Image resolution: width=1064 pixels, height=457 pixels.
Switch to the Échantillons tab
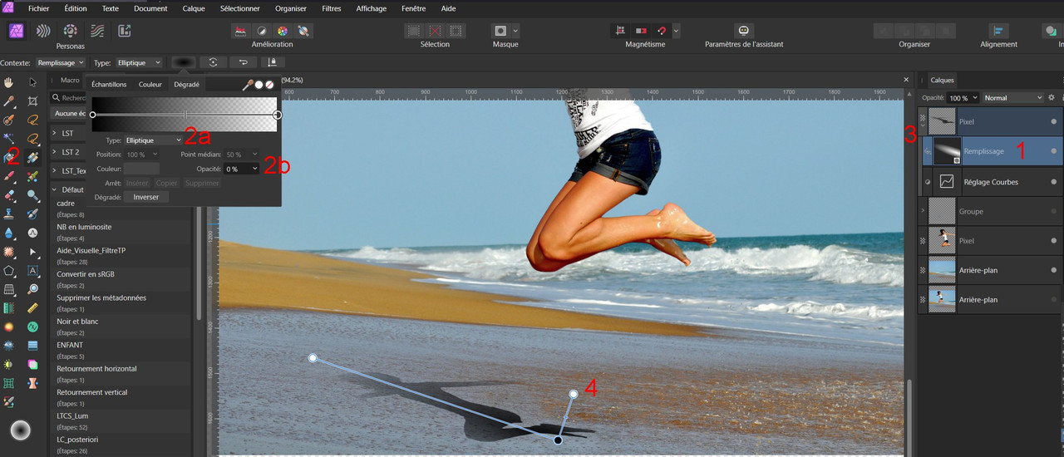[108, 84]
